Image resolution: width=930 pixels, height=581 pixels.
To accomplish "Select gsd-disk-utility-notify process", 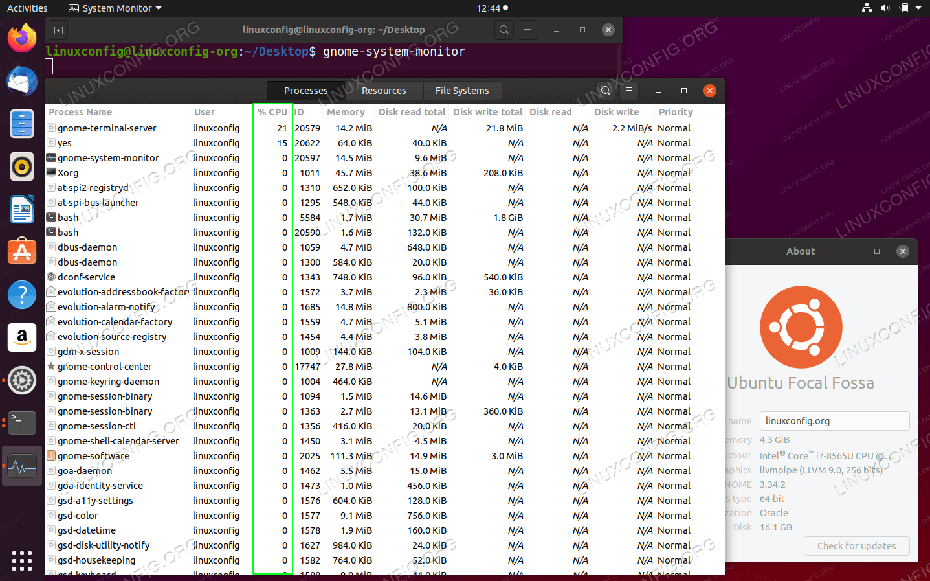I will tap(384, 545).
